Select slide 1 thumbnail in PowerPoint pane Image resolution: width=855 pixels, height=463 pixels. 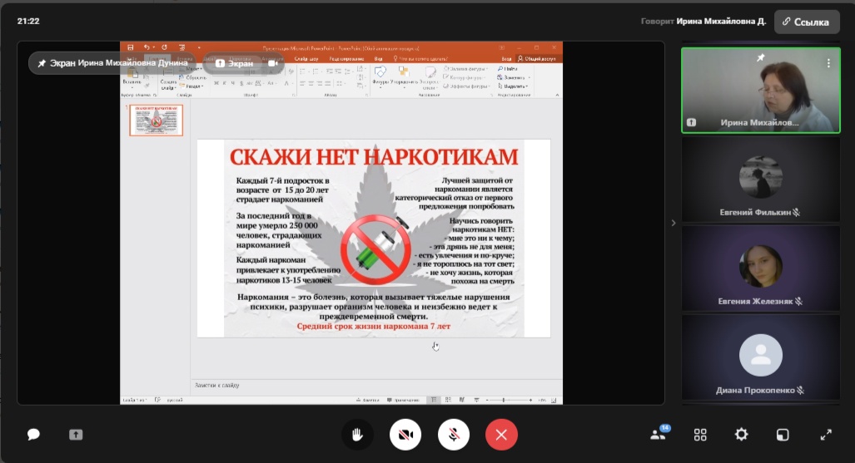point(156,120)
